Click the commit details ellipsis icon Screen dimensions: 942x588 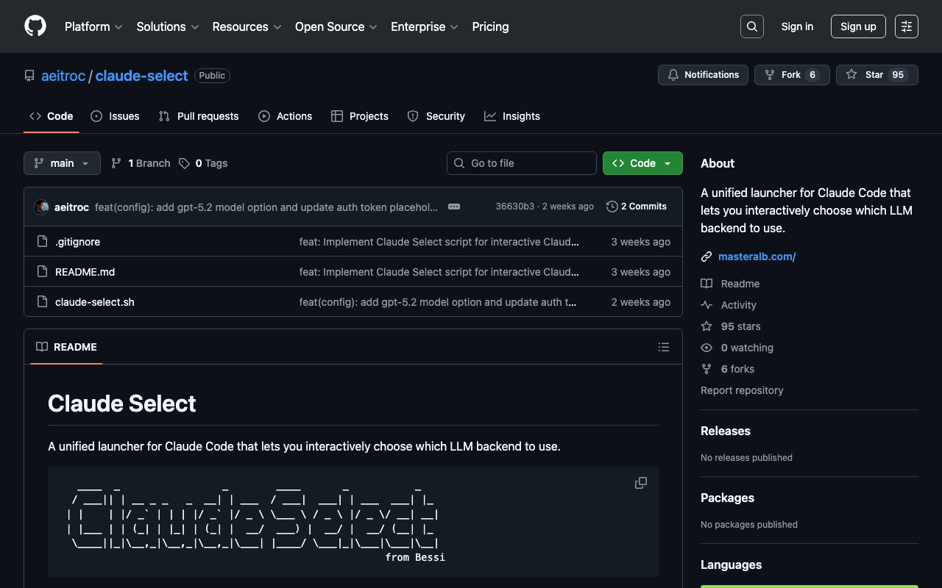coord(454,207)
